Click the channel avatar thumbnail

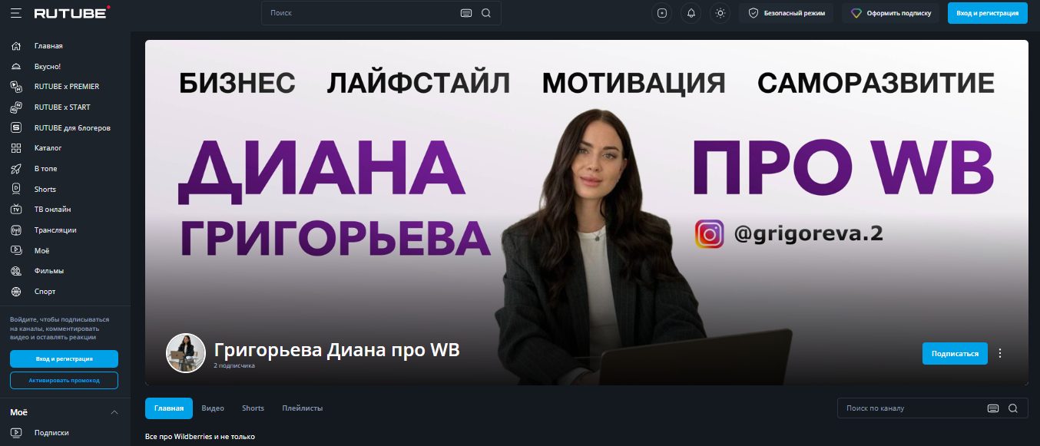tap(186, 353)
